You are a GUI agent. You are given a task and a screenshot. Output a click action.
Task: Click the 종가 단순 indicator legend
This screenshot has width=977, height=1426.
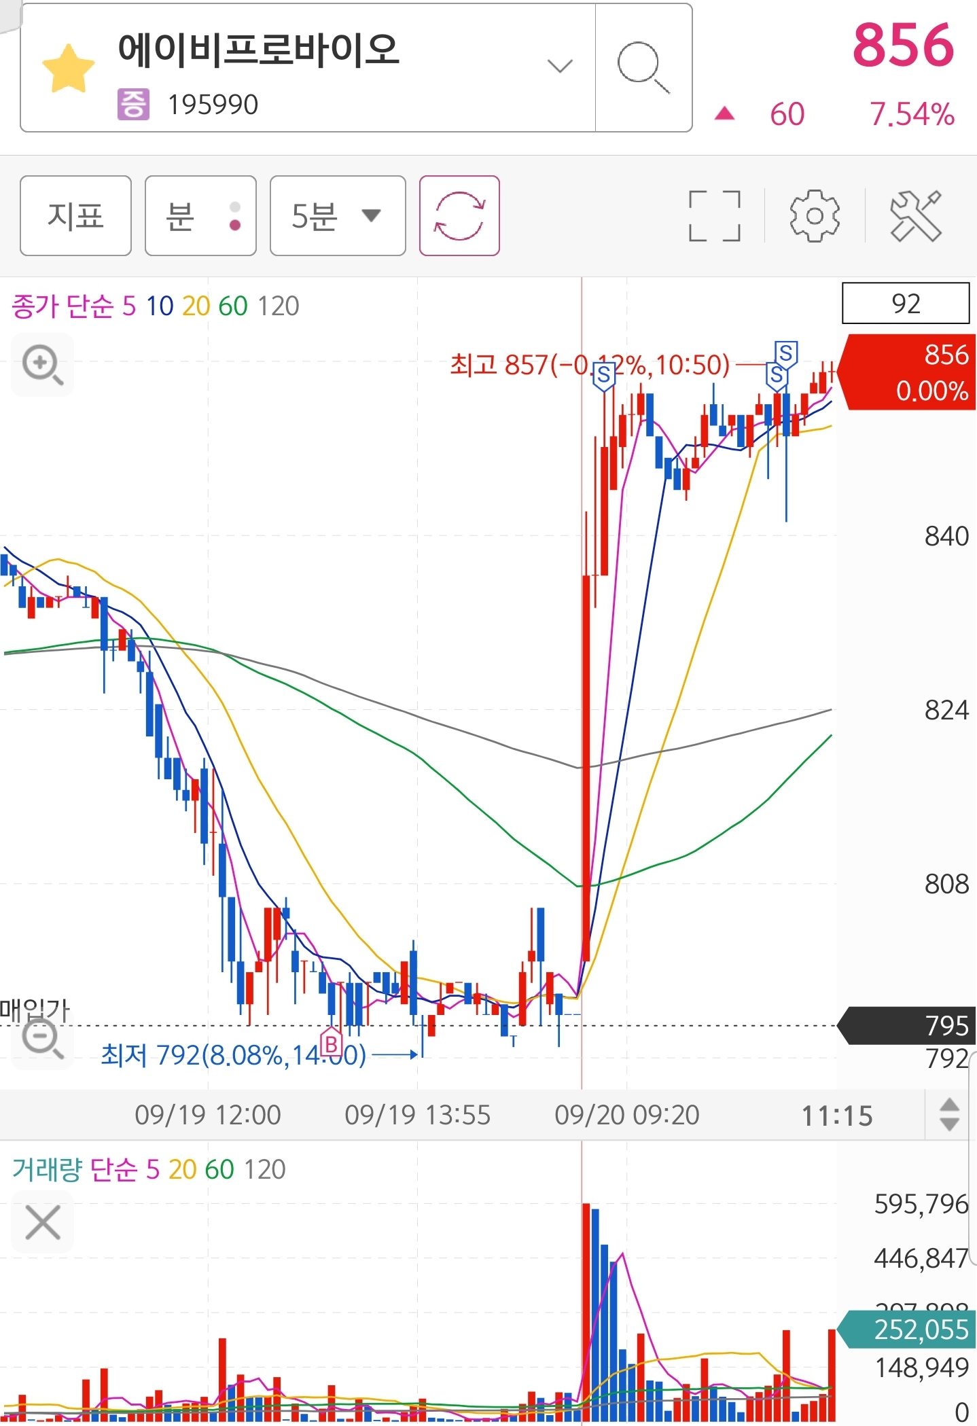(63, 306)
